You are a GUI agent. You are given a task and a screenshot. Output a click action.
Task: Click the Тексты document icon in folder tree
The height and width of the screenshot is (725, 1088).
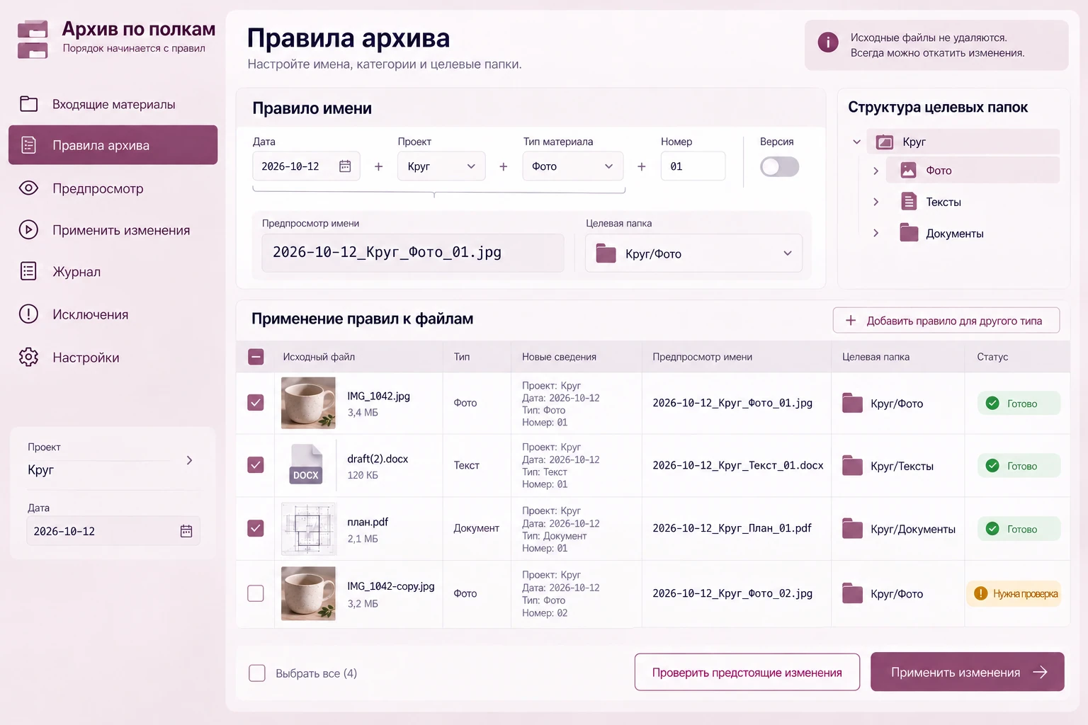click(909, 202)
